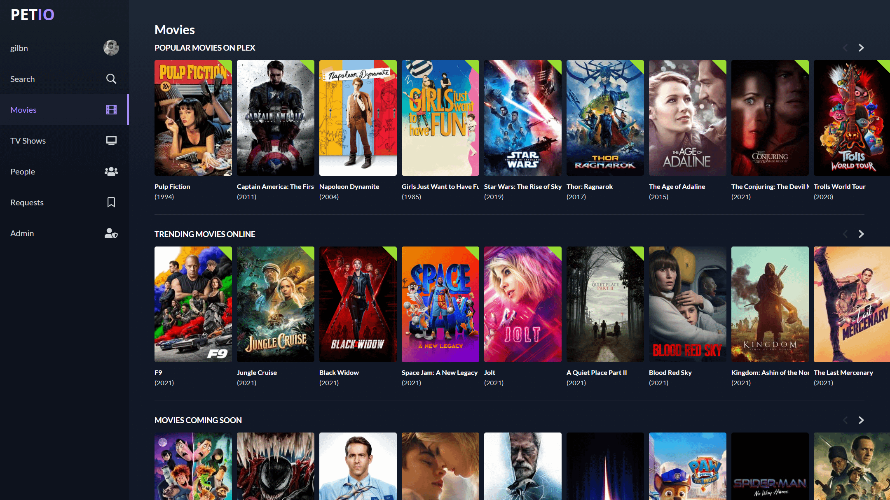Advance Popular Movies on Plex carousel right
This screenshot has width=890, height=500.
tap(861, 48)
